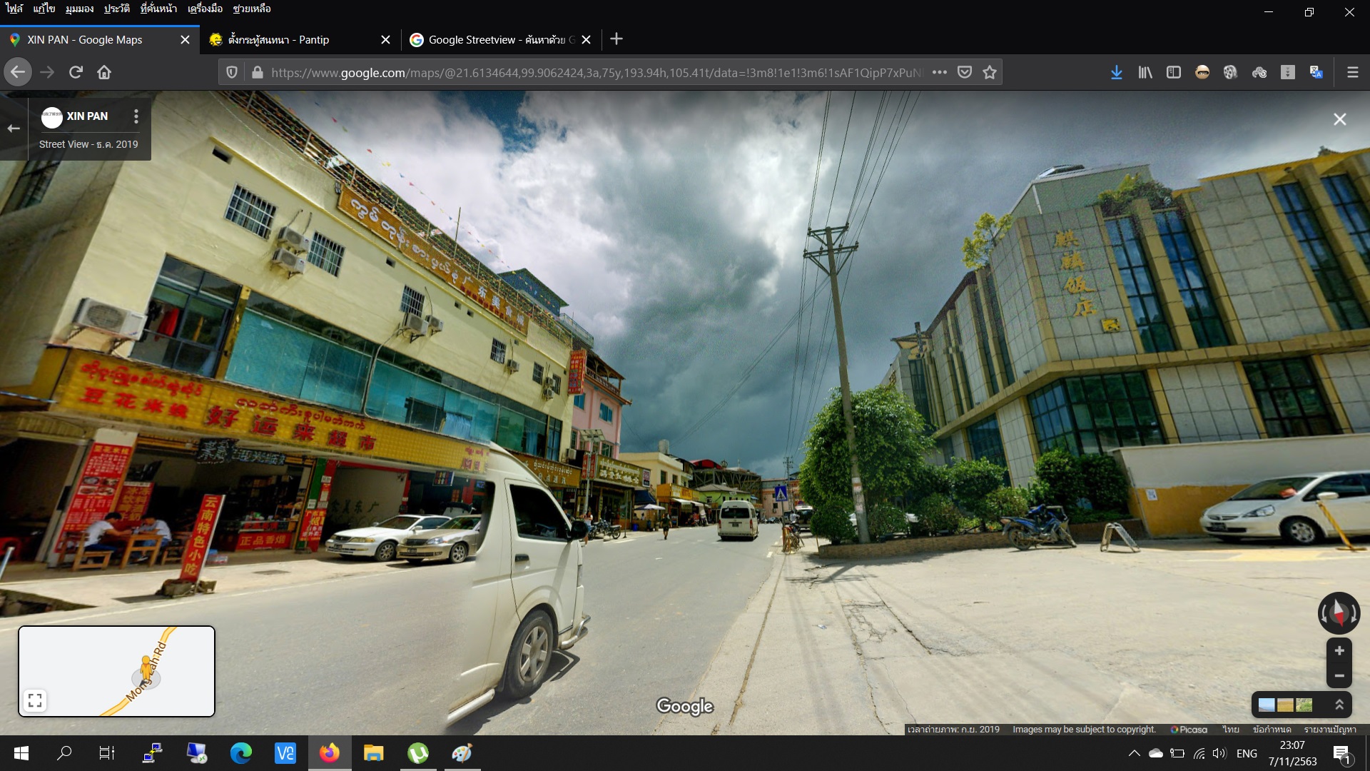
Task: Click the ไทย language link
Action: click(1231, 730)
